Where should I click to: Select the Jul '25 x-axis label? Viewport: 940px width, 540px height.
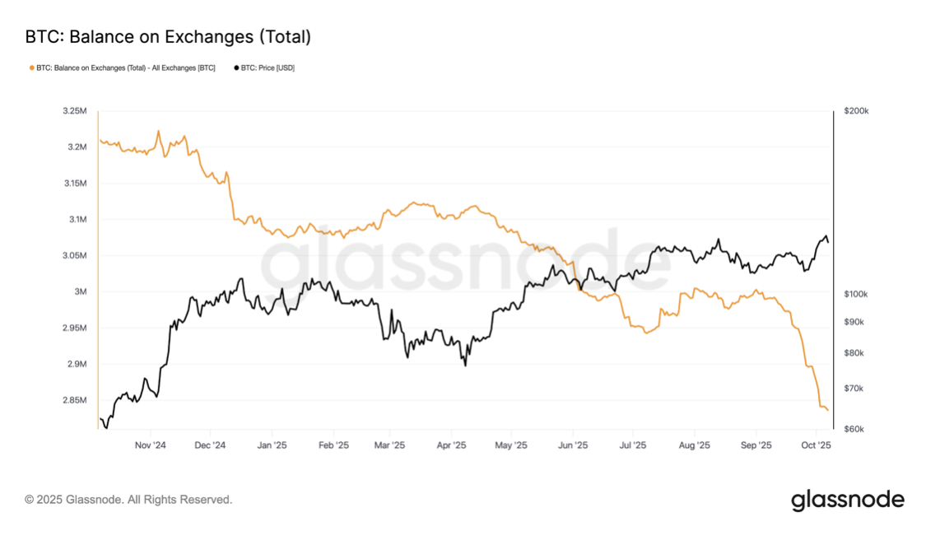[634, 445]
